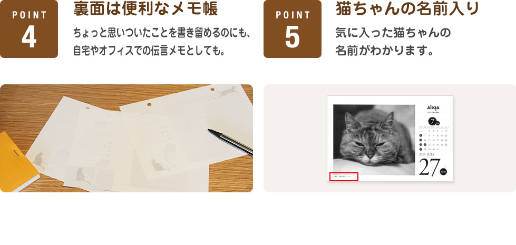
Task: Click the line starting ちょっと思いついた
Action: (x=162, y=34)
